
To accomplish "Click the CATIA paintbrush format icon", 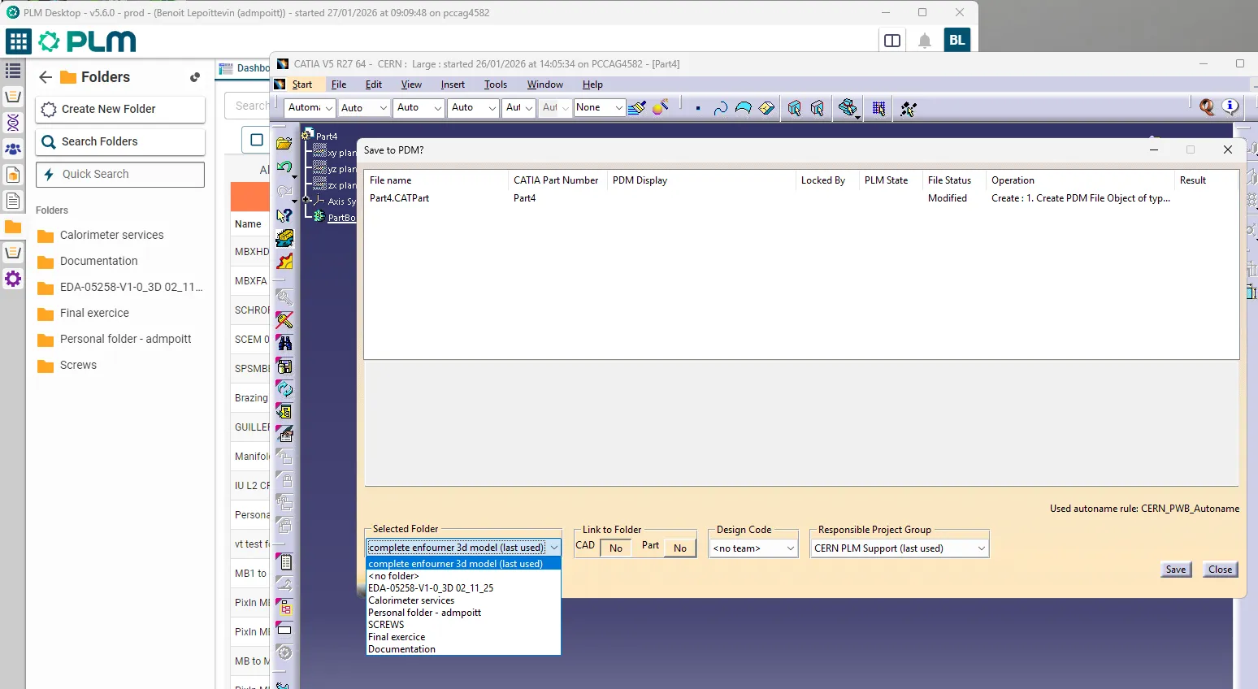I will pyautogui.click(x=637, y=107).
